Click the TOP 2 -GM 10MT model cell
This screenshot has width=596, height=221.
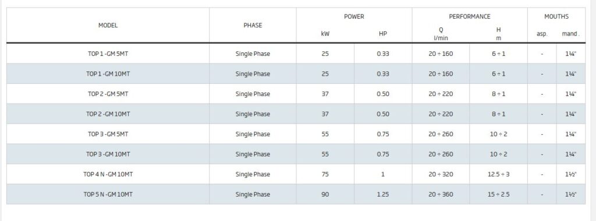(x=108, y=114)
